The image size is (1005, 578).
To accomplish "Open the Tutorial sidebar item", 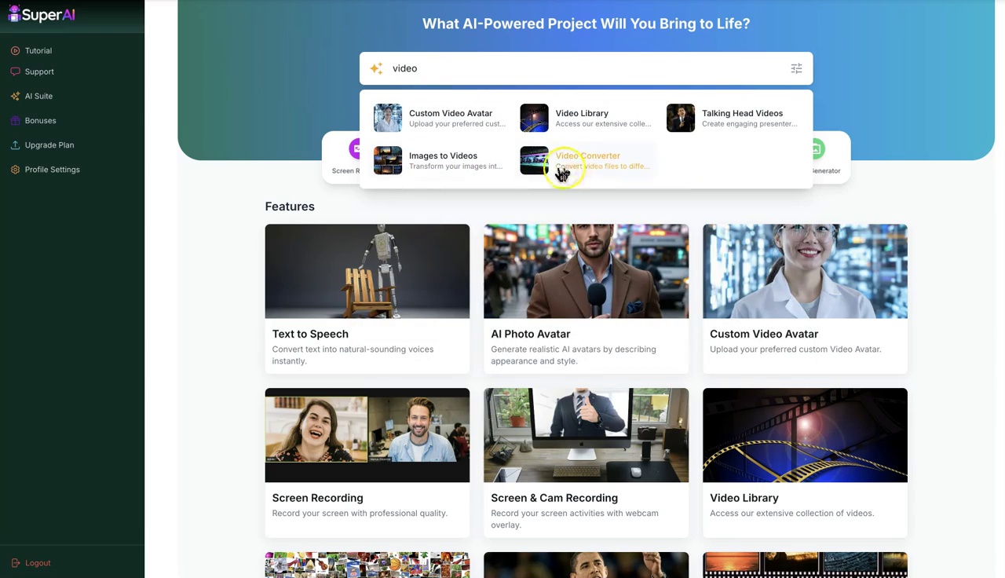I will pos(31,50).
